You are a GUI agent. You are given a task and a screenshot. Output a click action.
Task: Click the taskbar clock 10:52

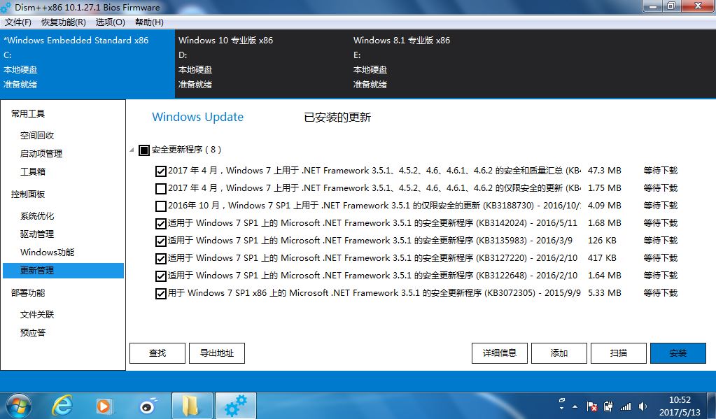point(680,400)
